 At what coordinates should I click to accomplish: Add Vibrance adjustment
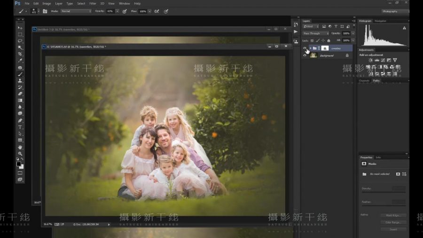pos(395,60)
